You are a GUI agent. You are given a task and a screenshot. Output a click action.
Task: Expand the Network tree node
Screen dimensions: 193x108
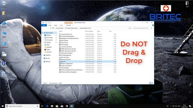pos(42,61)
